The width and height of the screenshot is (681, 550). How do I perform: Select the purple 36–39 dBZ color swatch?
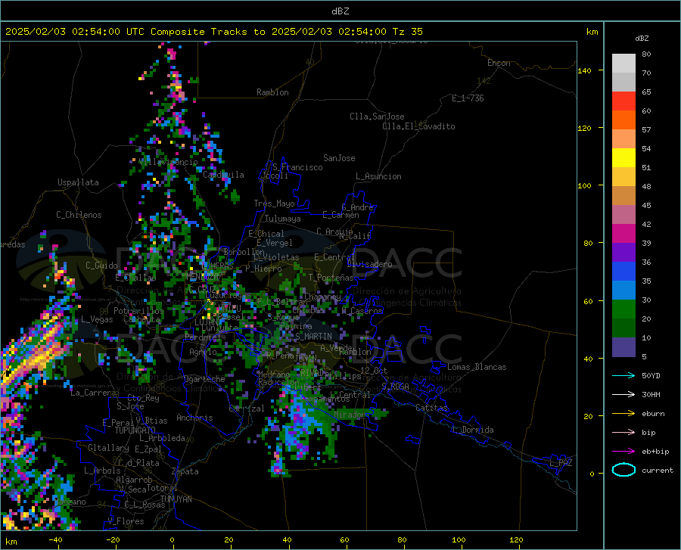(x=623, y=253)
